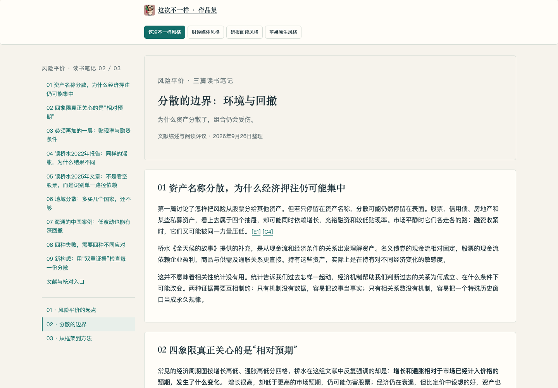Click the title 分散的边界：环境与回撤
This screenshot has width=558, height=388.
217,101
